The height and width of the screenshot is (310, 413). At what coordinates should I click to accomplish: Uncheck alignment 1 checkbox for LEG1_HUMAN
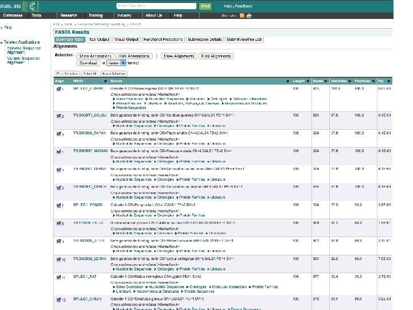pyautogui.click(x=59, y=89)
